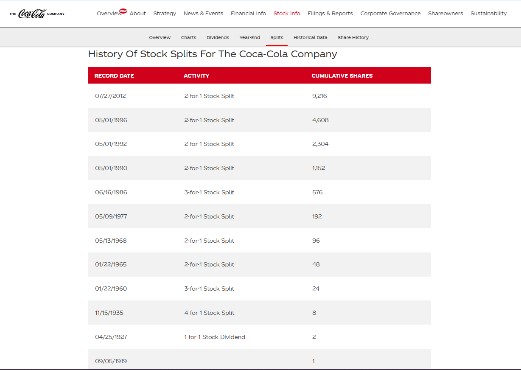Open News & Events menu
Screen dimensions: 521x370
pyautogui.click(x=203, y=14)
